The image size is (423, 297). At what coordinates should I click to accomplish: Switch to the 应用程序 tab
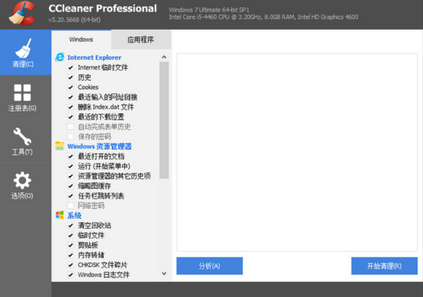point(141,40)
